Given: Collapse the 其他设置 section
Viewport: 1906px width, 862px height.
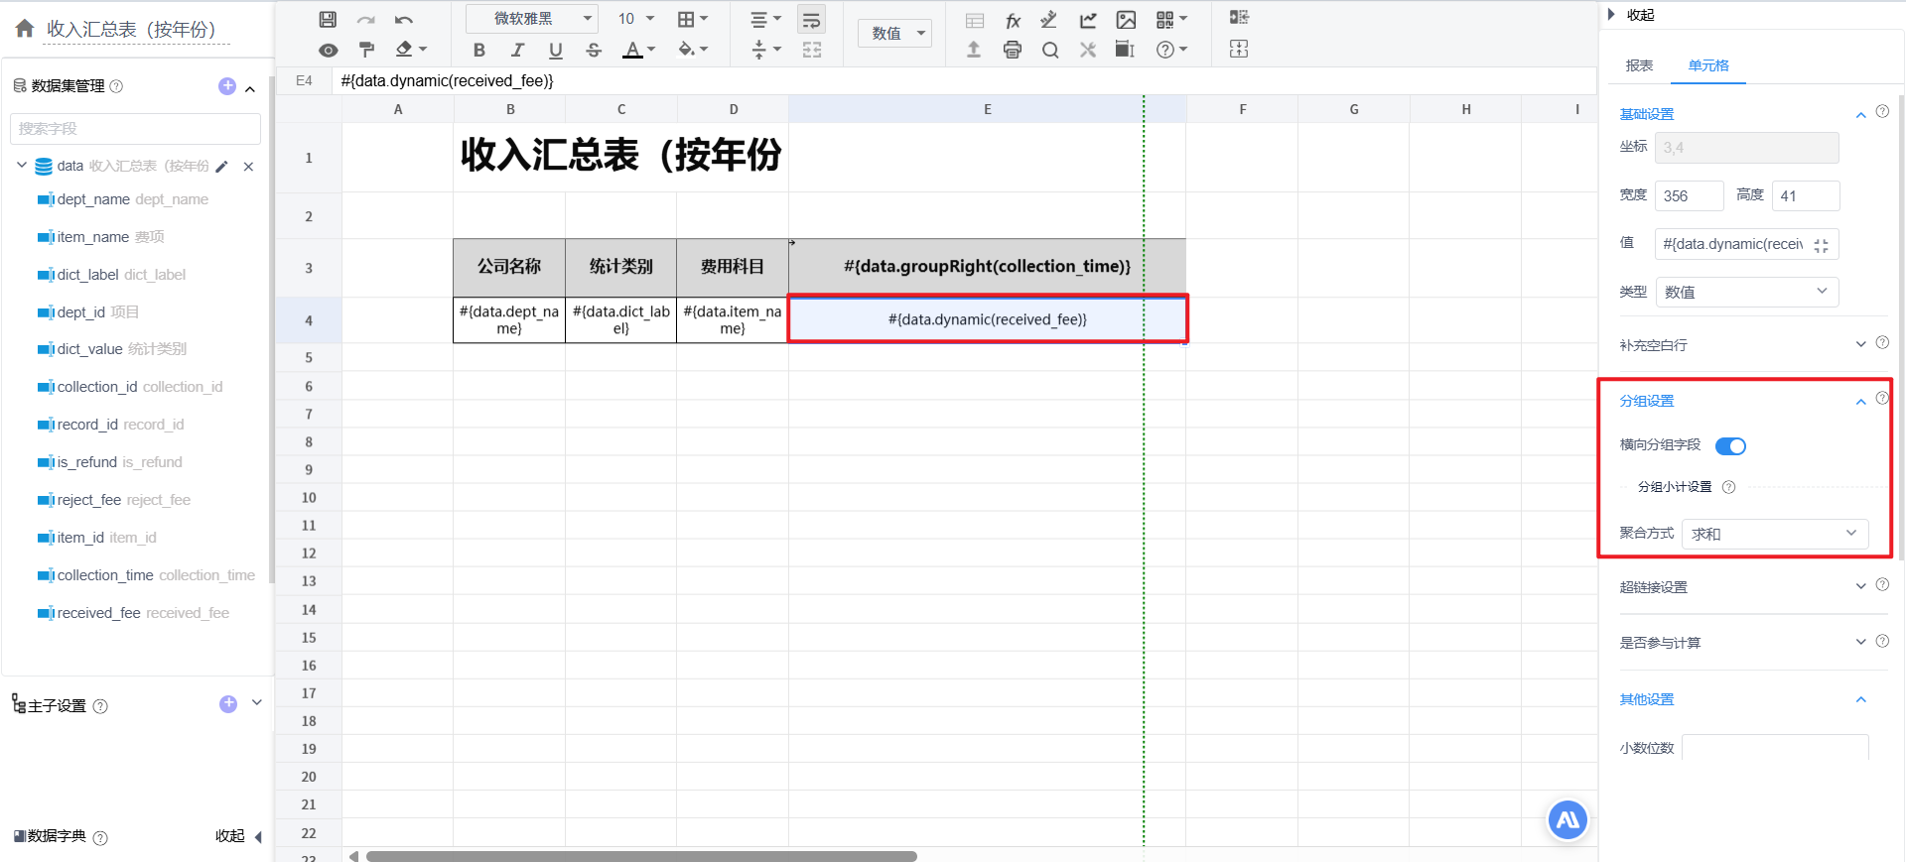Looking at the screenshot, I should 1861,699.
